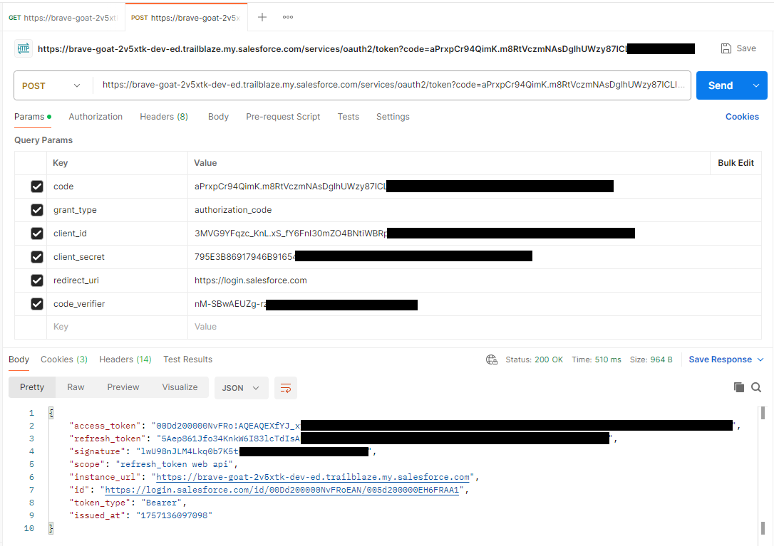This screenshot has width=774, height=546.
Task: Click the Size: 964 B indicator
Action: coord(651,359)
